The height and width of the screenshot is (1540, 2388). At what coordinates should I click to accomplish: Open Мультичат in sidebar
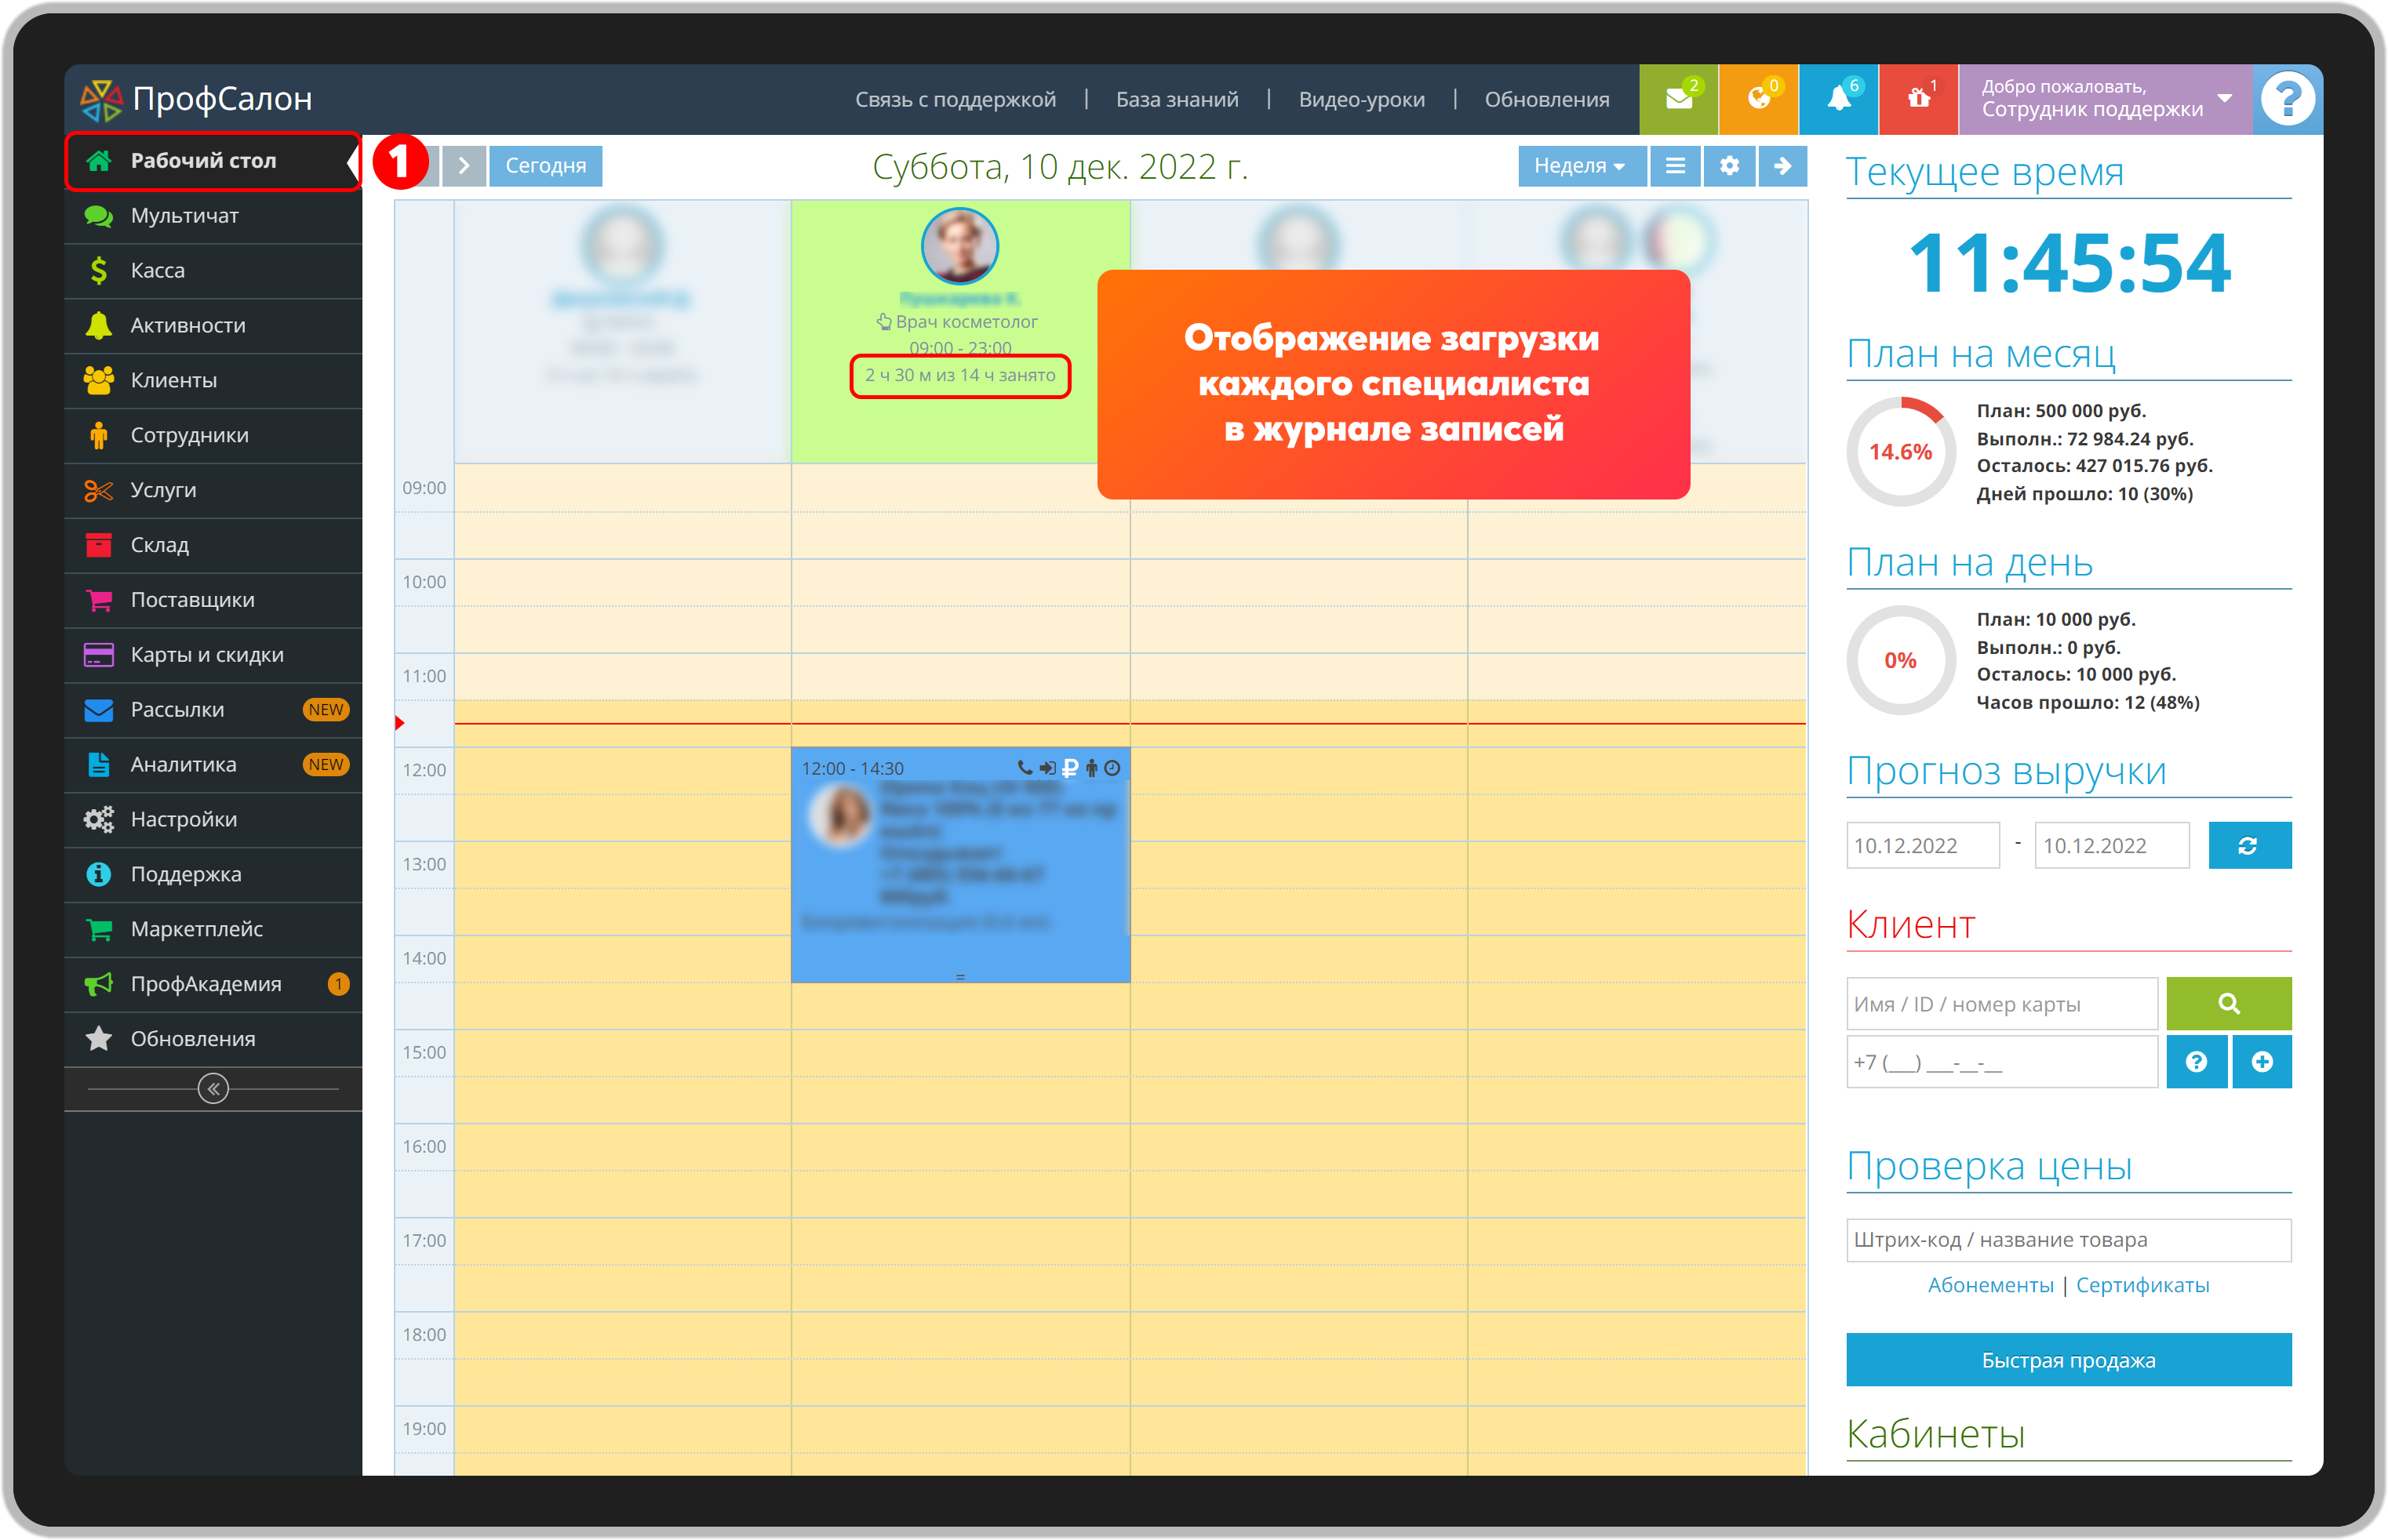[x=213, y=216]
